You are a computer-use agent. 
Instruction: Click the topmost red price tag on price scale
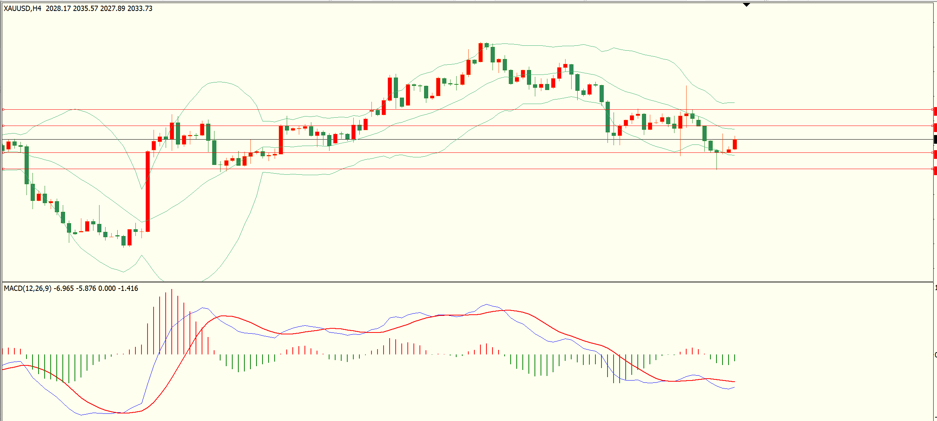(x=935, y=111)
